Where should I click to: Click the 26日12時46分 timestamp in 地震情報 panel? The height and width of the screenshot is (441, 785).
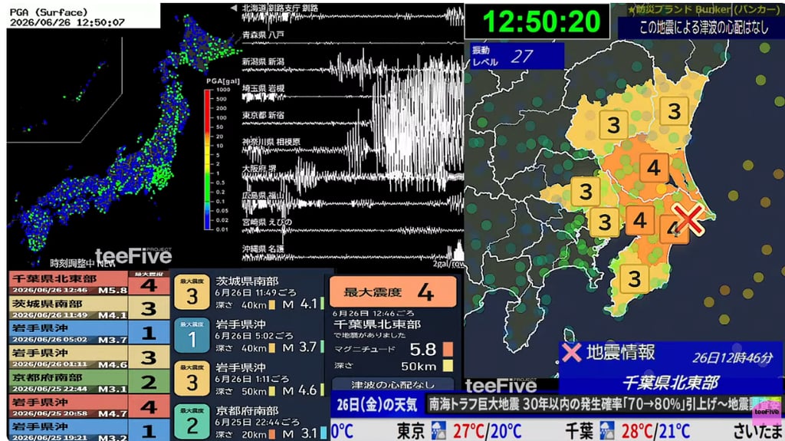tap(732, 357)
